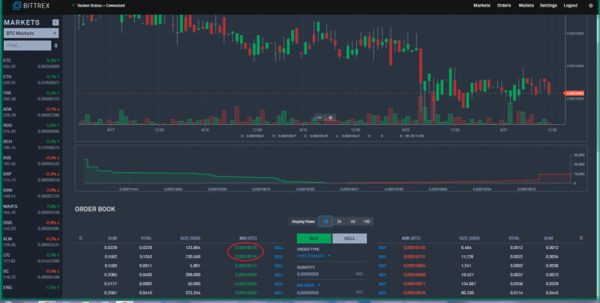Switch to the SELL tab in the order form
The height and width of the screenshot is (303, 600).
(349, 239)
